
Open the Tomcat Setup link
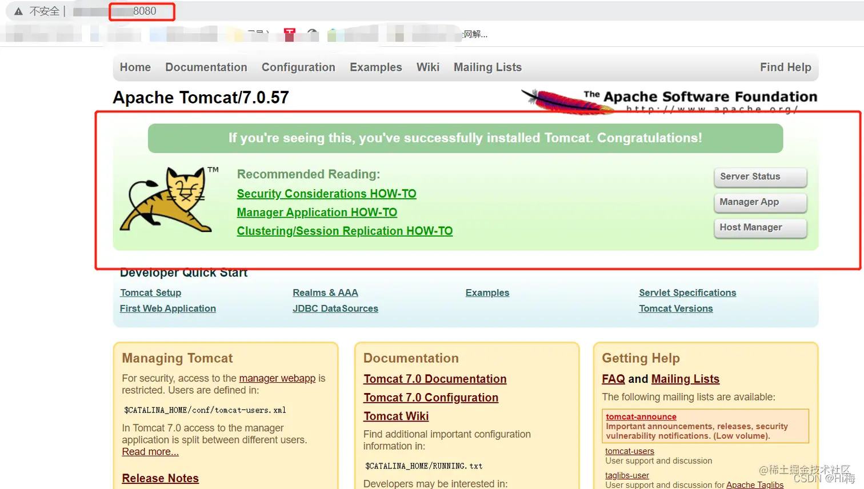[151, 292]
